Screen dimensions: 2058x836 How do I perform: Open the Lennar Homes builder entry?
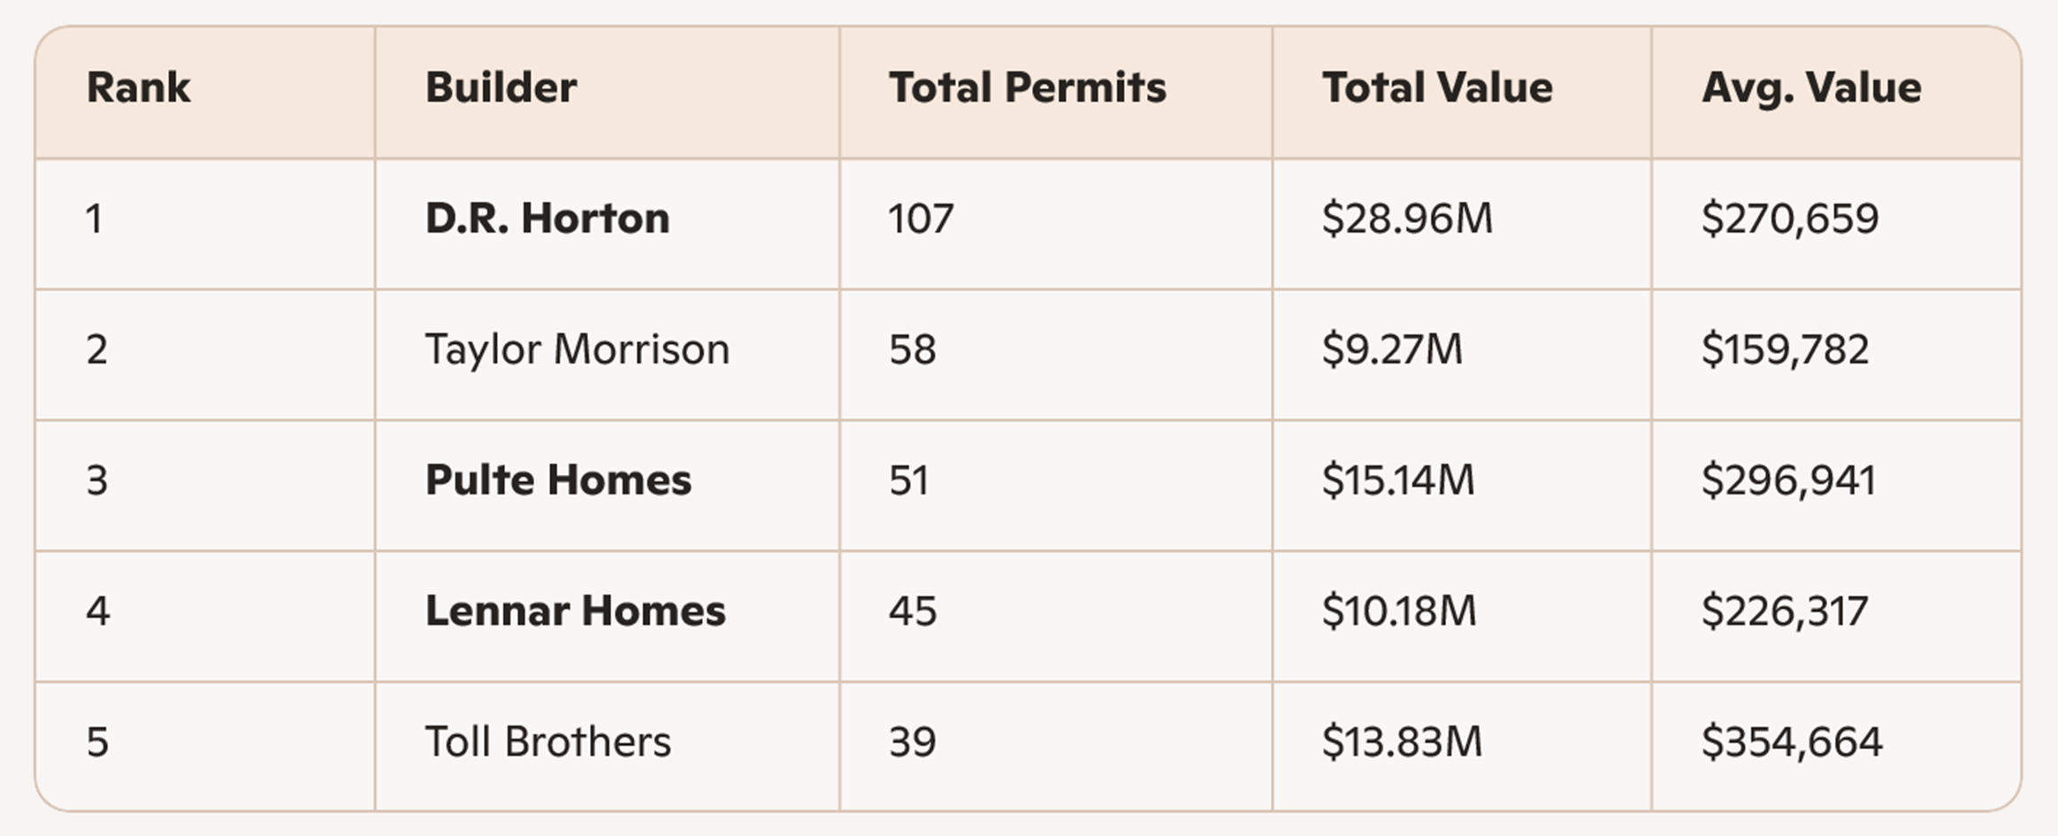click(575, 611)
